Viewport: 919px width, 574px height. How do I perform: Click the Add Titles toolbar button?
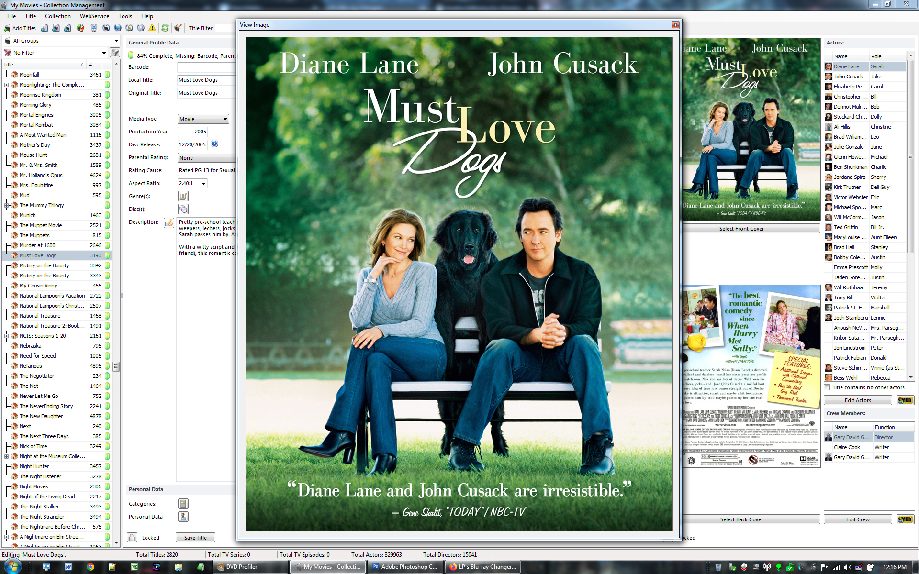(20, 28)
